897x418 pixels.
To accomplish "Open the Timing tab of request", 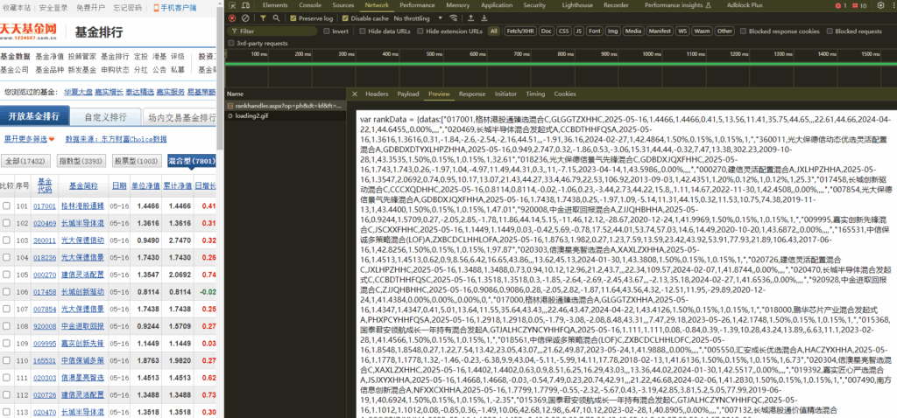I will (x=535, y=94).
